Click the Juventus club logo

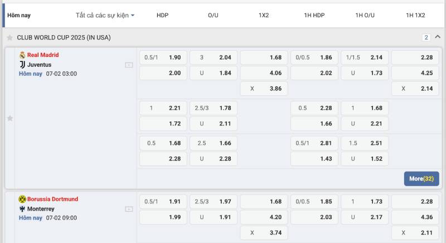tap(22, 65)
